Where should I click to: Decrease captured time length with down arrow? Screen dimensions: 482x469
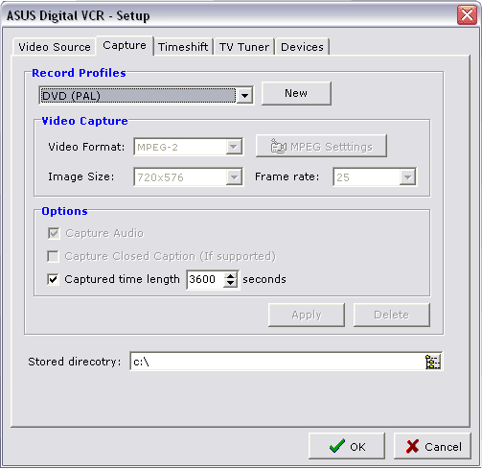[x=230, y=284]
